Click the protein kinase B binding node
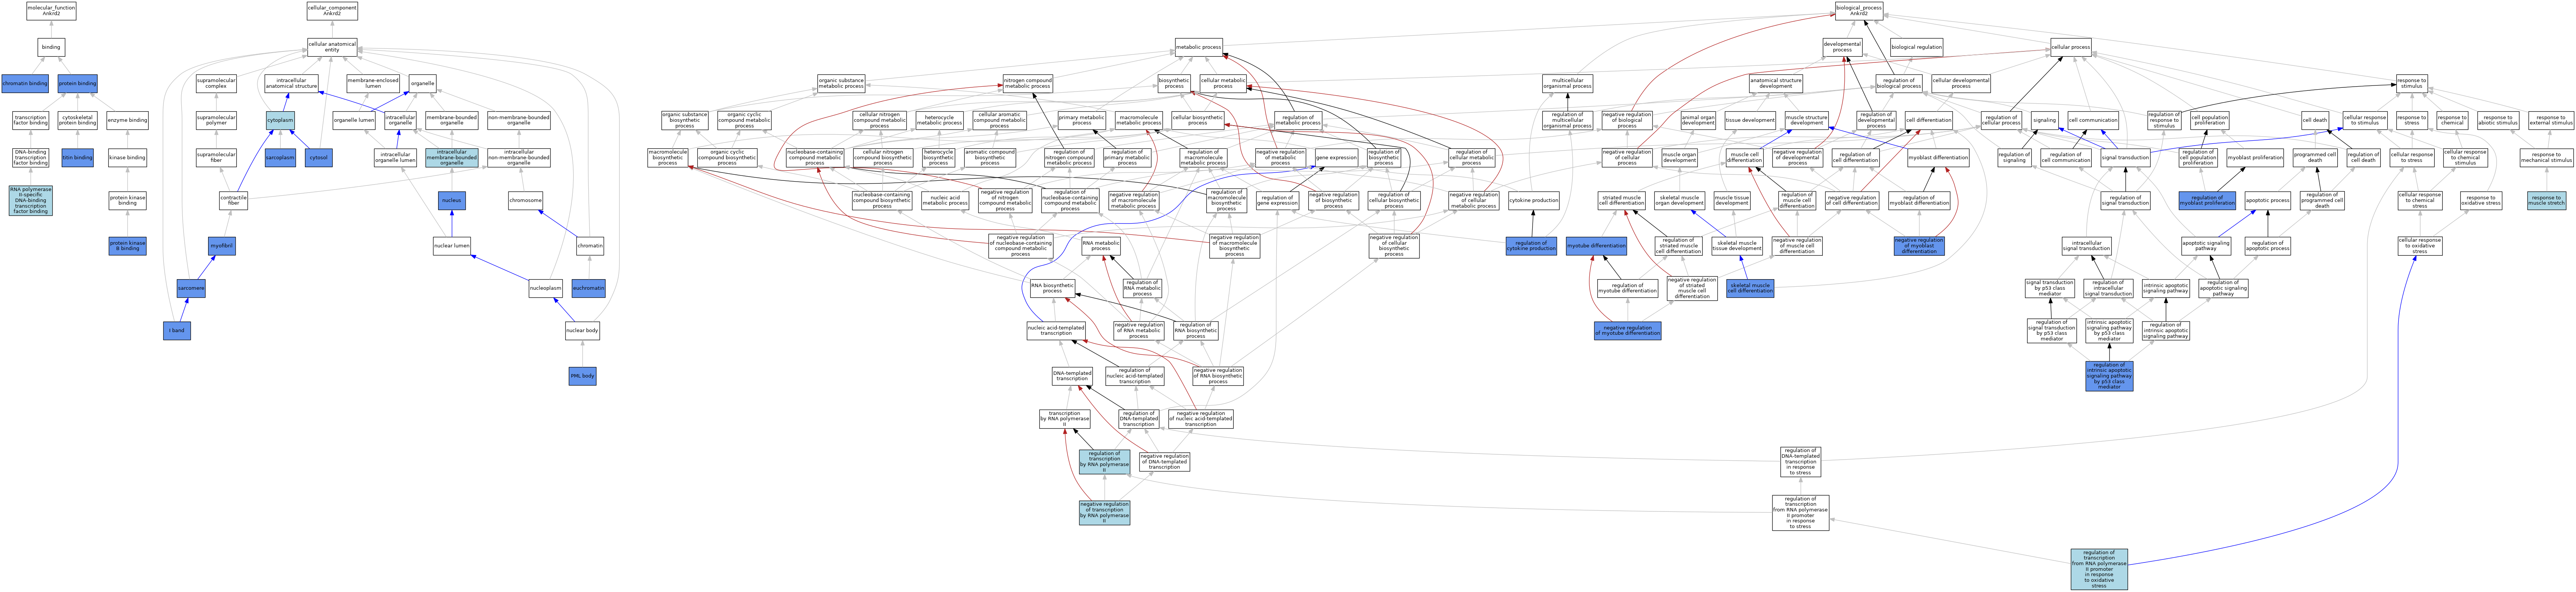Screen dimensions: 2576x592 [x=127, y=246]
